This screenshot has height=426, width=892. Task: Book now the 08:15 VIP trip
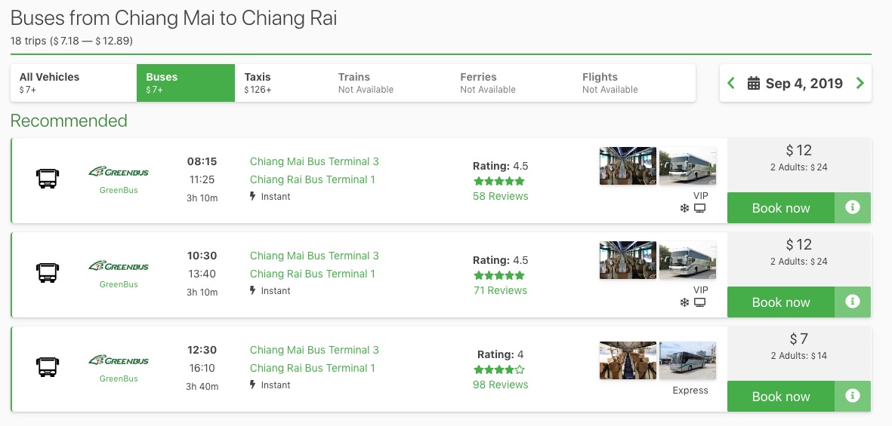(780, 208)
